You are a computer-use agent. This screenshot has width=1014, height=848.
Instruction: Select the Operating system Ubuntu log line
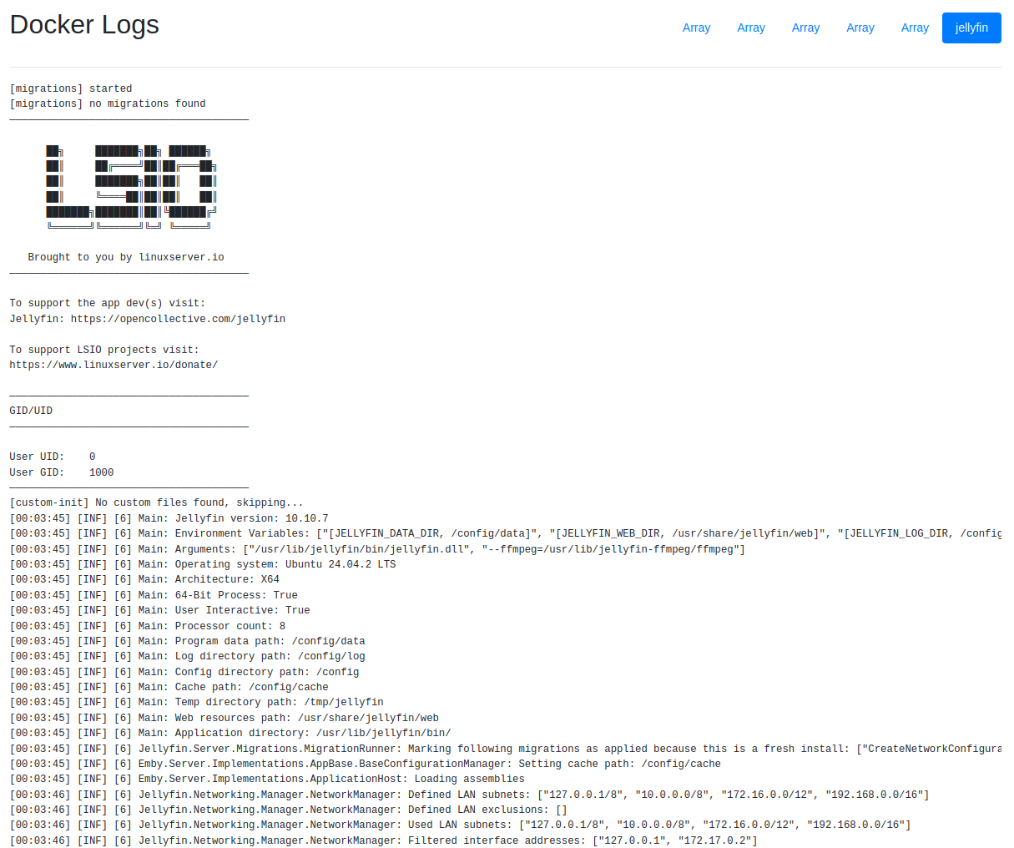pyautogui.click(x=202, y=563)
